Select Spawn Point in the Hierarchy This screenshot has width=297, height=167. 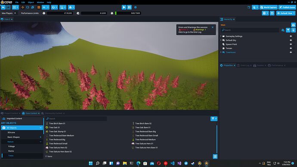click(x=231, y=44)
